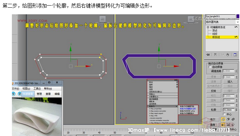Image resolution: width=240 pixels, height=136 pixels.
Task: Choose 转换为可编辑面片 from the submenu
Action: click(187, 113)
